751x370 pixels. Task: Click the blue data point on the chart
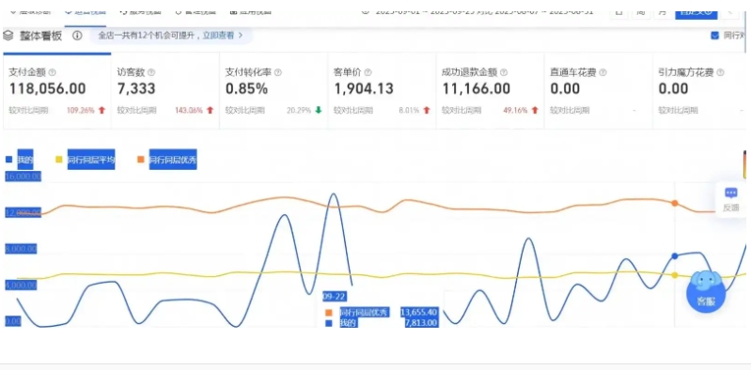(675, 256)
